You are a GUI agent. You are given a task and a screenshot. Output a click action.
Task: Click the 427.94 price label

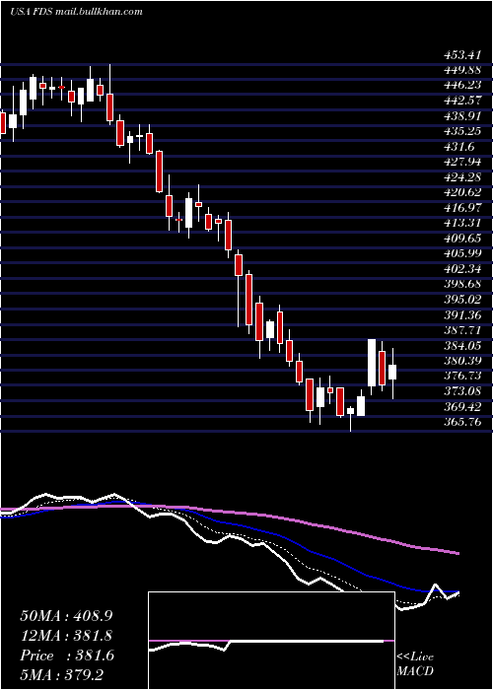coord(462,162)
